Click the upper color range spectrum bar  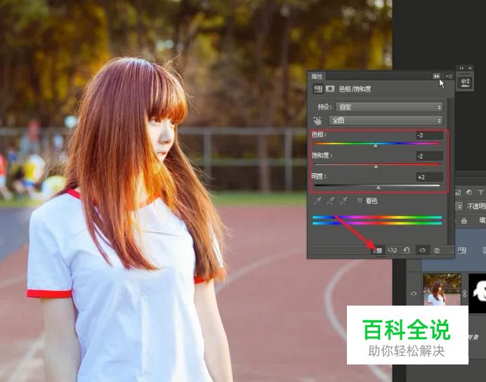[x=377, y=217]
